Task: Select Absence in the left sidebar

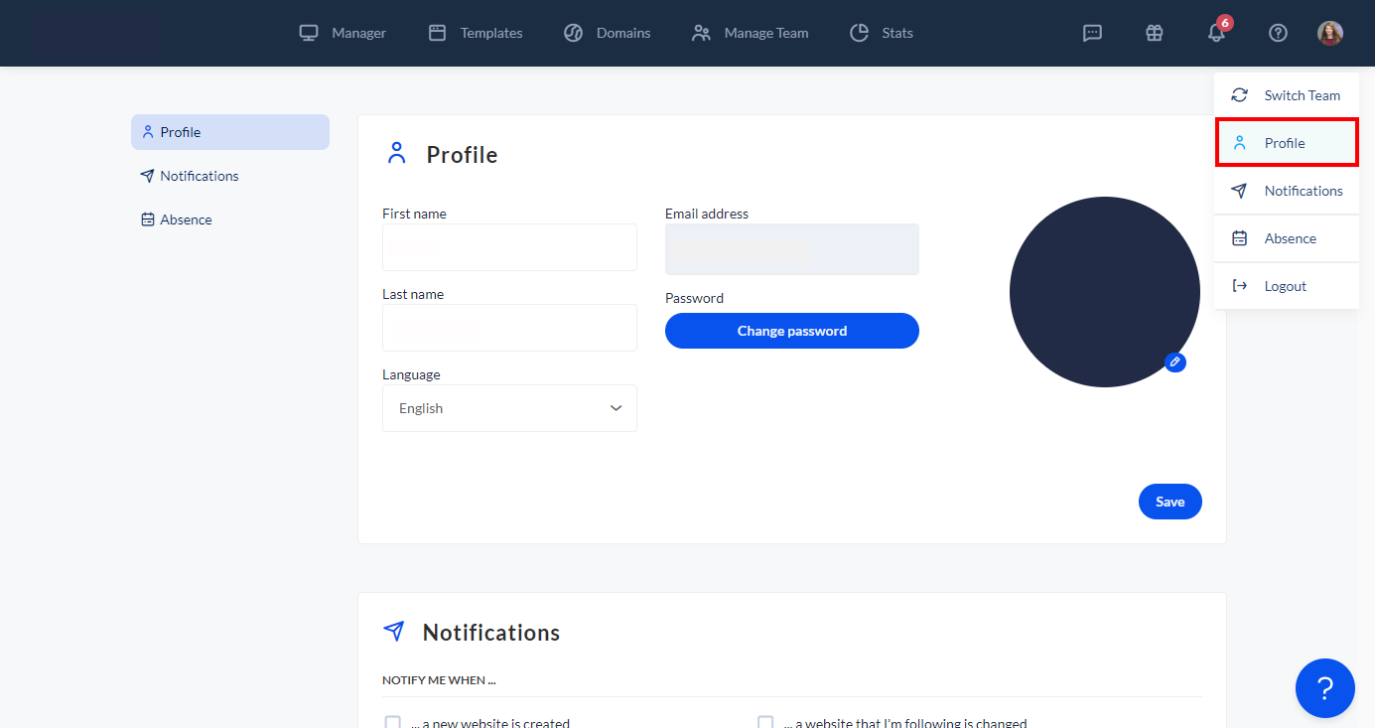Action: coord(186,219)
